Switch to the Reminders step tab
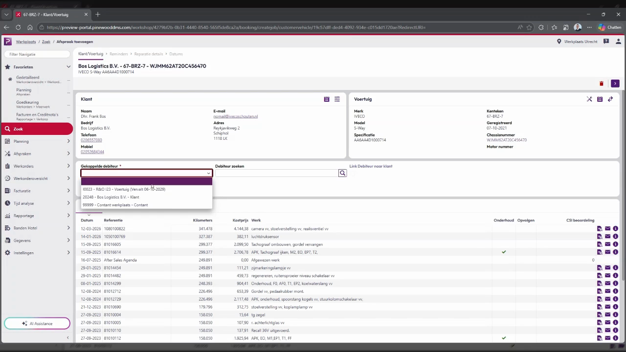 click(x=118, y=54)
